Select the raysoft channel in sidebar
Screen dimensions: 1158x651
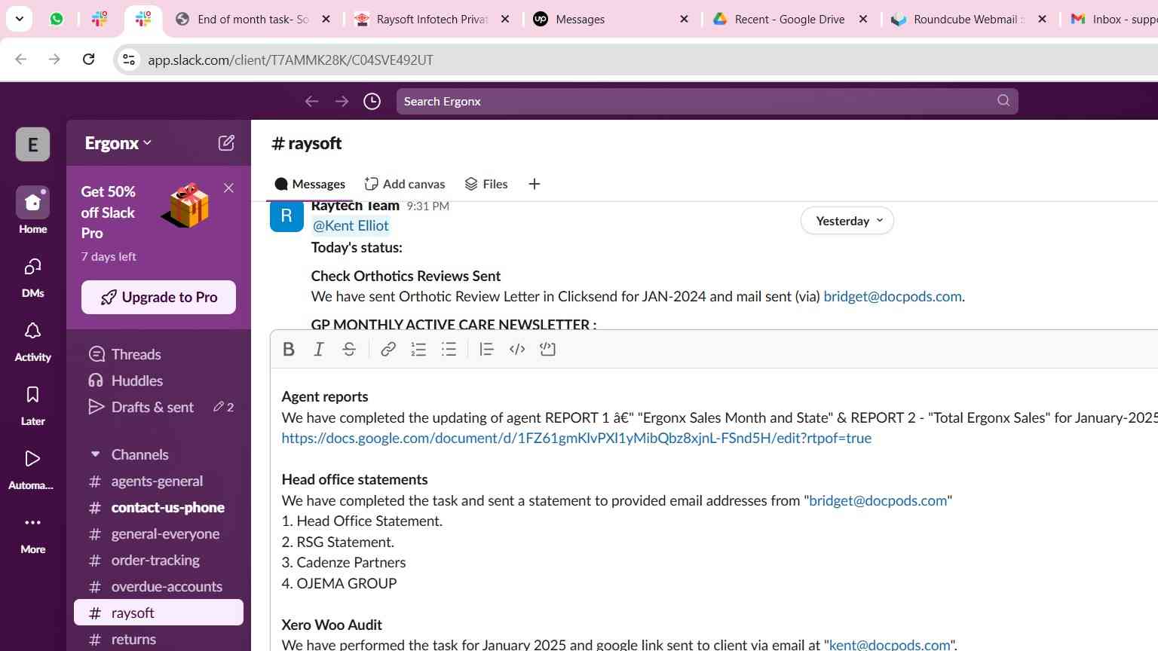(x=158, y=613)
